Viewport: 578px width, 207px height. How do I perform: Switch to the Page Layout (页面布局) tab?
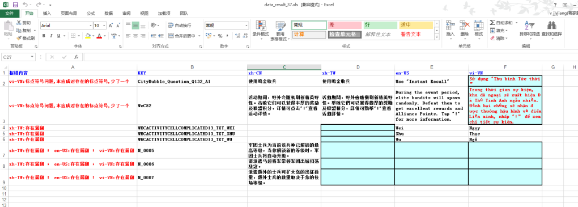(x=69, y=13)
